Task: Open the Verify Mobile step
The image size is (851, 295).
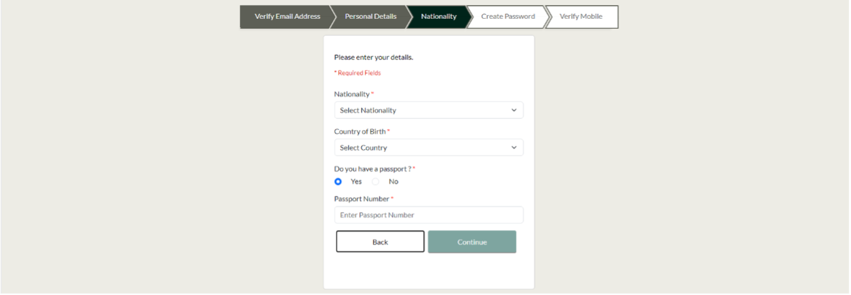Action: [x=581, y=17]
